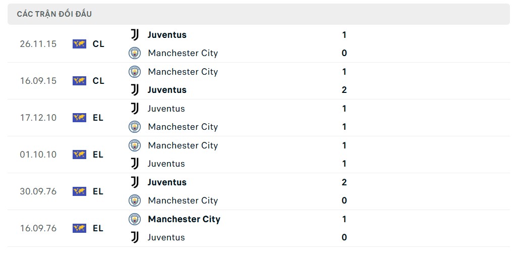Click Juventus crest in 30.09.76 match
Image resolution: width=516 pixels, height=253 pixels.
(135, 182)
